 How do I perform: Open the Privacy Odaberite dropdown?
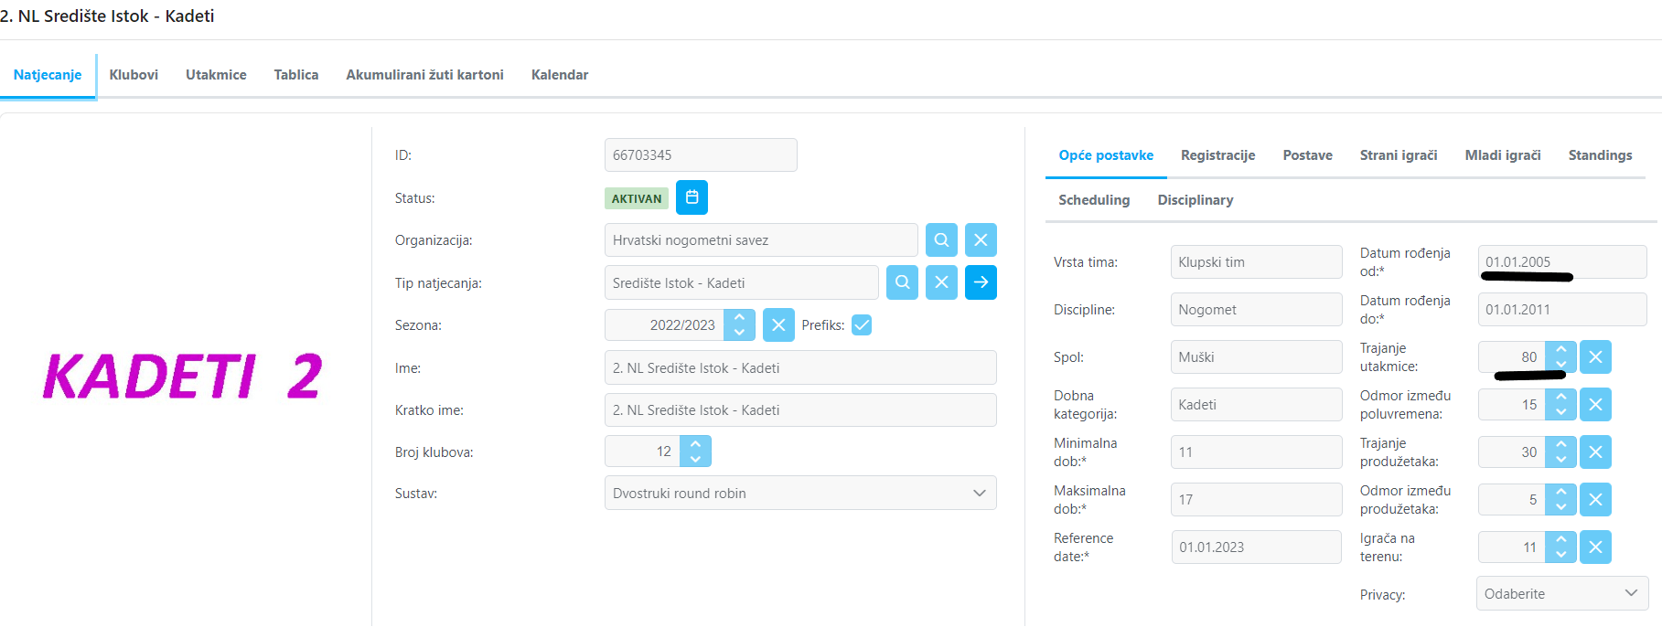1561,594
